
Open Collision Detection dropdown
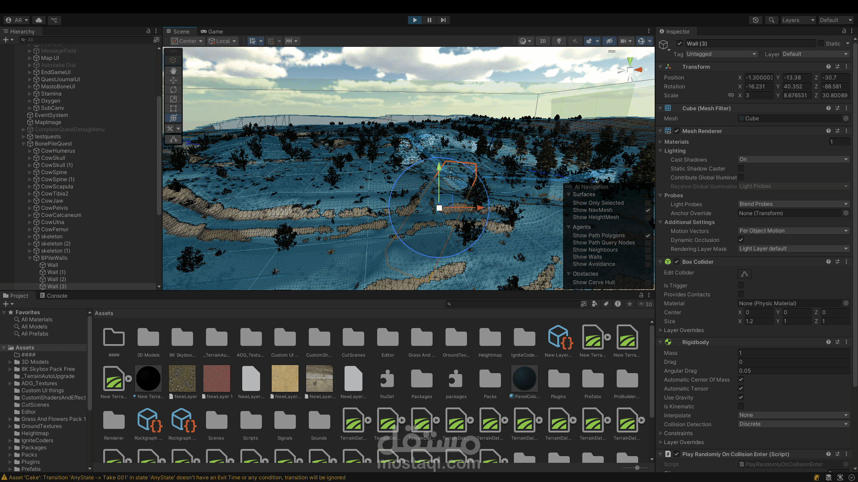[x=793, y=424]
